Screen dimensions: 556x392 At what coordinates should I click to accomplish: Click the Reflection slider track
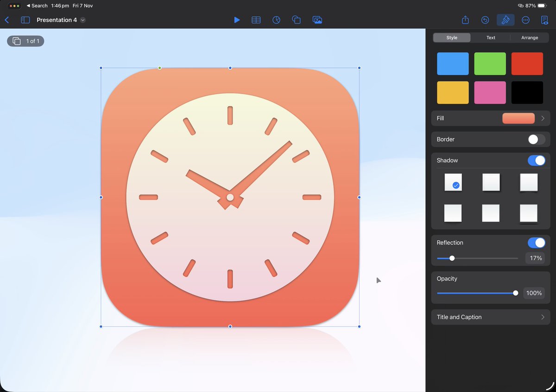coord(478,258)
